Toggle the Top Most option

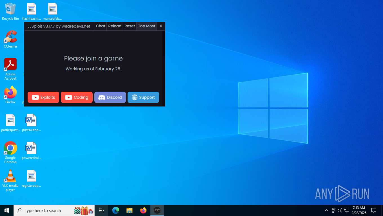click(147, 26)
